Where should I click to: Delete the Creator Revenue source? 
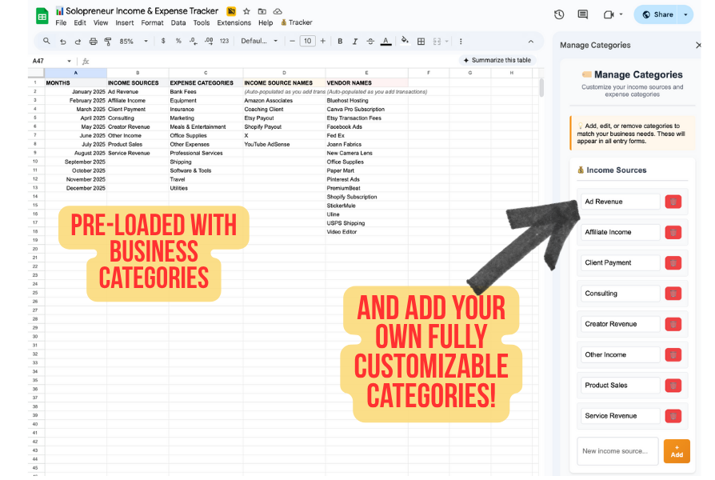pos(673,324)
